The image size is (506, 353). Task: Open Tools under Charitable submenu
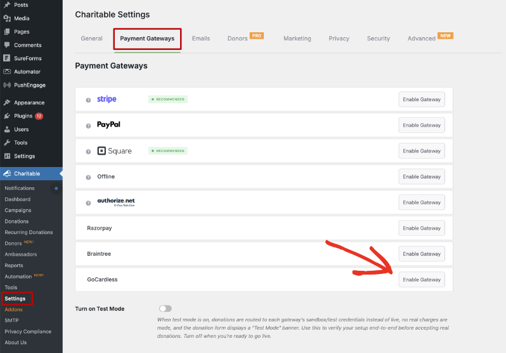[x=11, y=287]
